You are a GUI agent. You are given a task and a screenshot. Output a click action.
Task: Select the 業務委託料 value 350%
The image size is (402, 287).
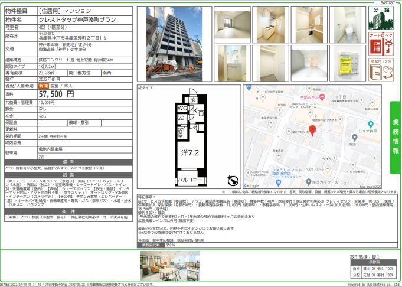[170, 245]
